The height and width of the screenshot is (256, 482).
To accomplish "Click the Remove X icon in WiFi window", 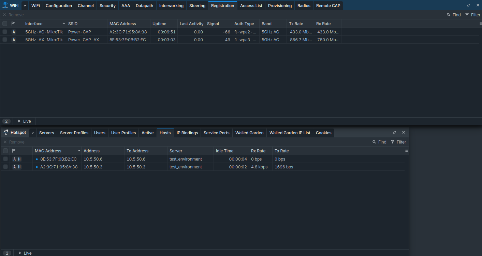I will click(x=4, y=15).
